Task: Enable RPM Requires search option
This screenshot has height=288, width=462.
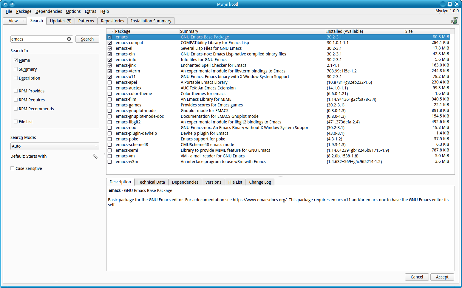Action: [16, 100]
